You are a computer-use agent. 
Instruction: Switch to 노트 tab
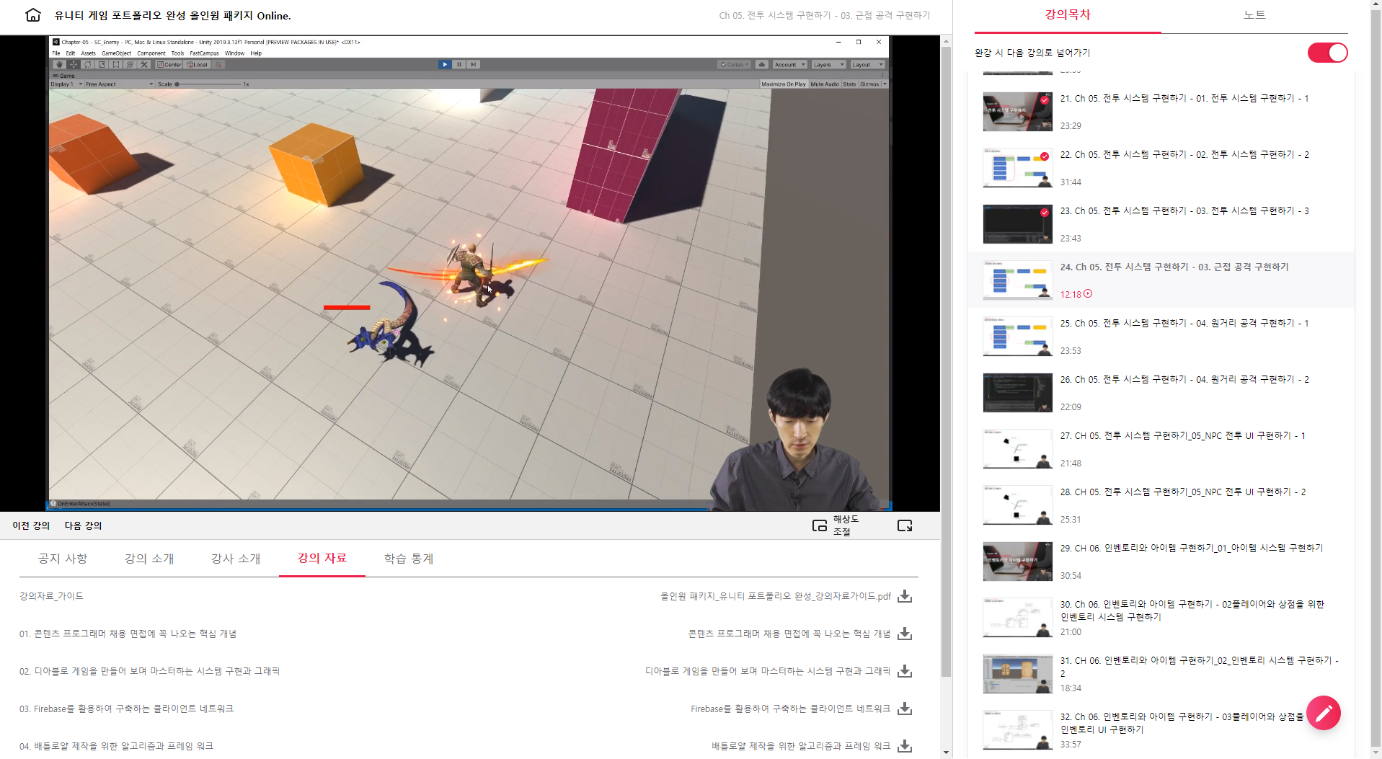1254,15
